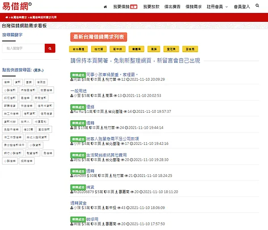The image size is (268, 230).
Task: Click the red keyword search button
Action: pyautogui.click(x=50, y=48)
